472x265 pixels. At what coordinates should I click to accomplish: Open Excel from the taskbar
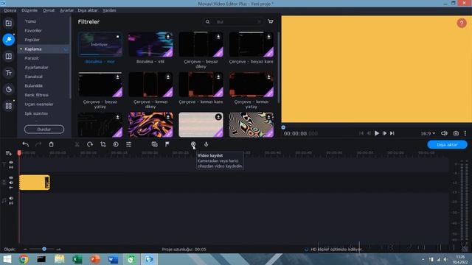coord(77,259)
